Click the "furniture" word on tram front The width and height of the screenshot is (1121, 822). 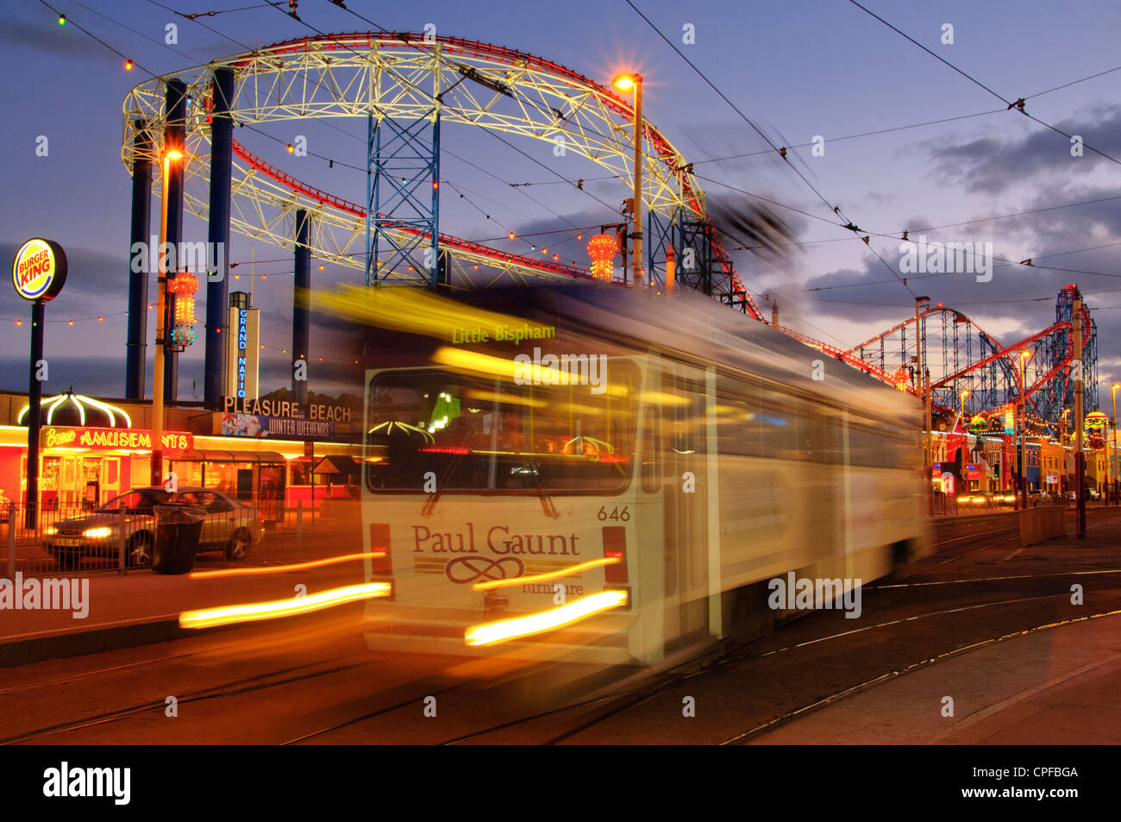click(x=552, y=588)
